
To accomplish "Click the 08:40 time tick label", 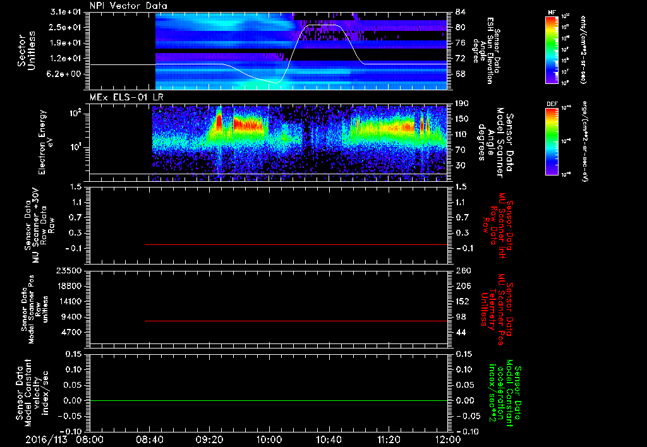I will [x=149, y=439].
